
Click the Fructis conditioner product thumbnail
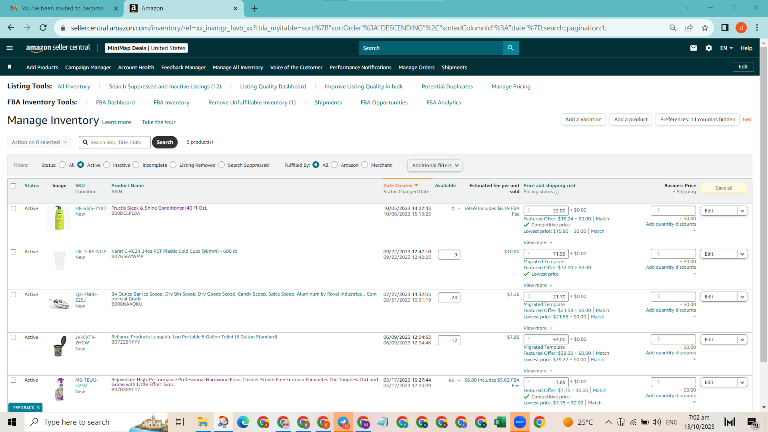59,218
